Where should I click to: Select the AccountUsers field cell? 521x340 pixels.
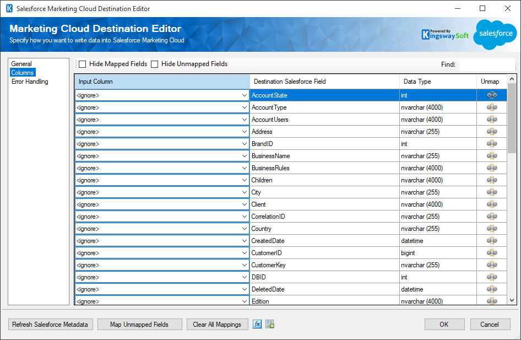tap(324, 120)
